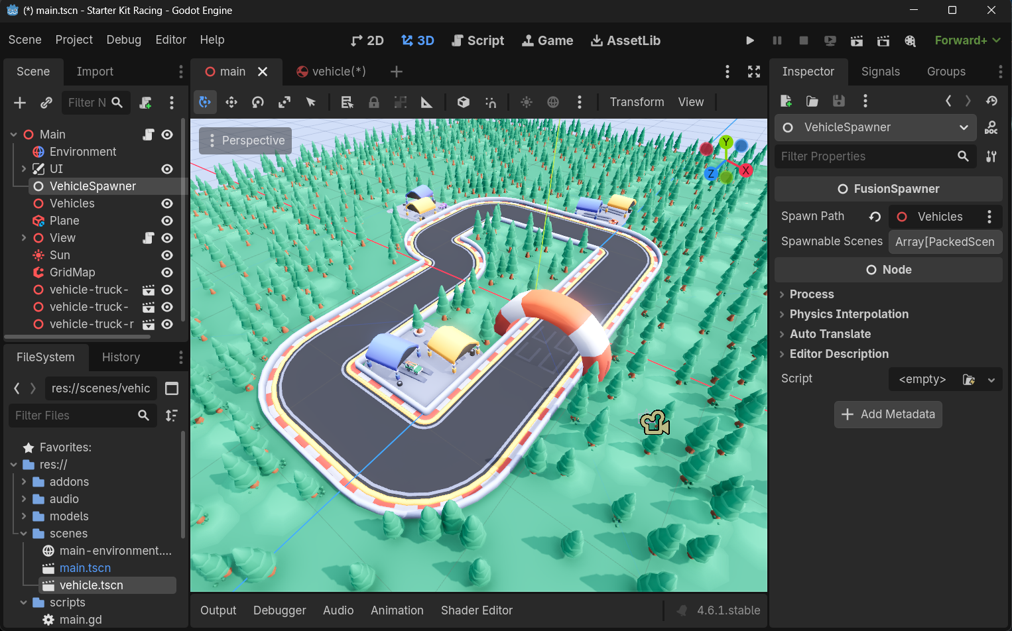
Task: Click the lock selected node icon
Action: click(x=374, y=102)
